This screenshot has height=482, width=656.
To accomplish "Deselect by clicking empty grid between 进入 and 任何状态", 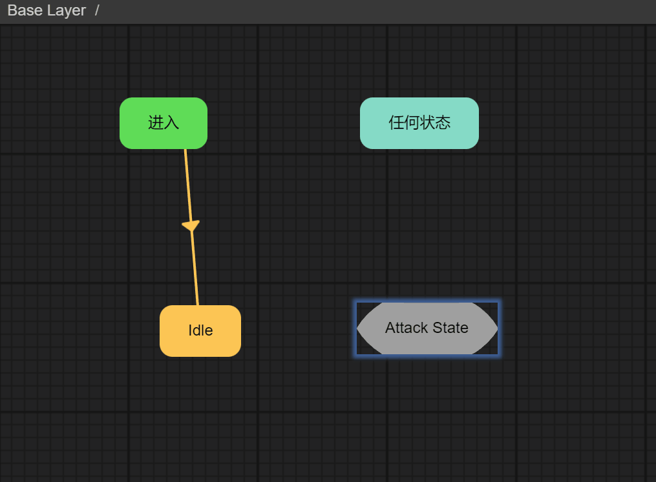I will tap(284, 123).
